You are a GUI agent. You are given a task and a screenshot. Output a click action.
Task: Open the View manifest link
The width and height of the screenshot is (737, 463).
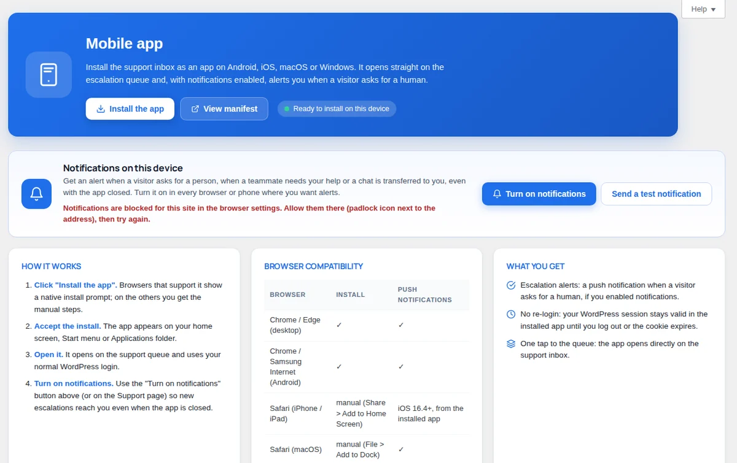pos(224,109)
